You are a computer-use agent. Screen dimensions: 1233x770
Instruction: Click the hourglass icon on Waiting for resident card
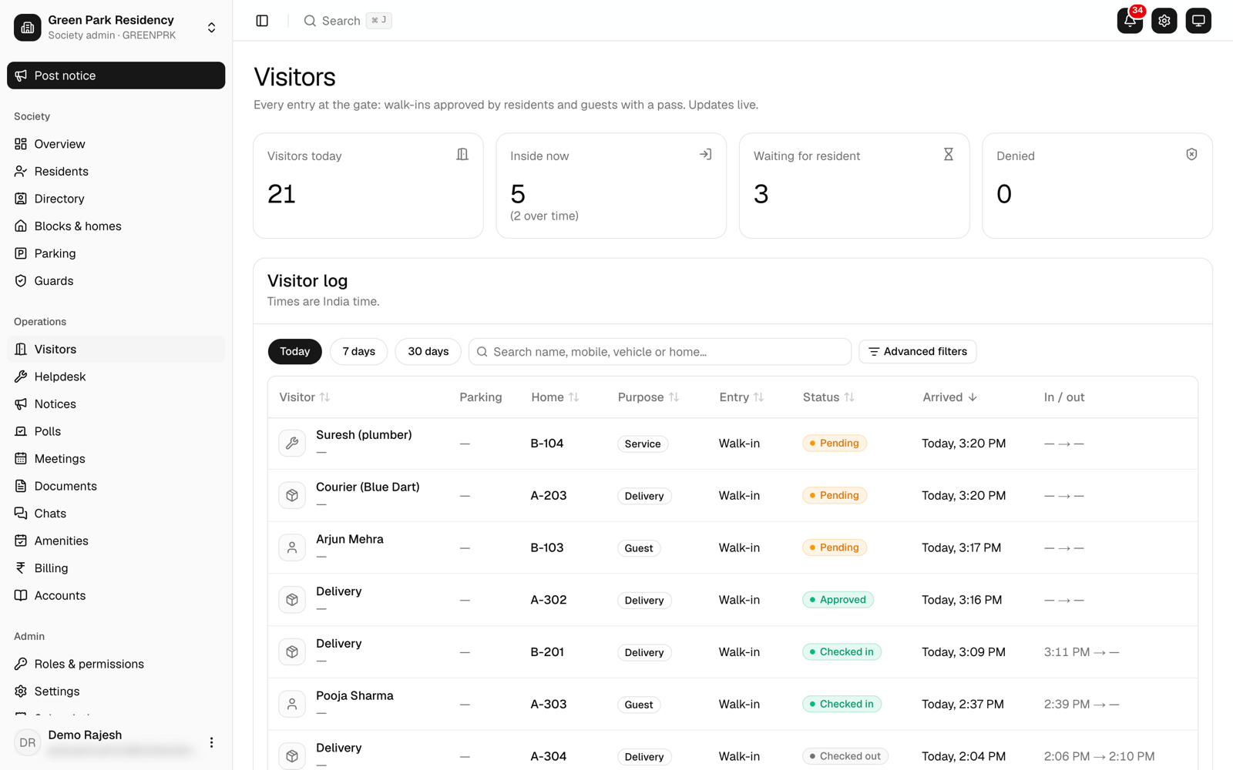[x=949, y=155]
